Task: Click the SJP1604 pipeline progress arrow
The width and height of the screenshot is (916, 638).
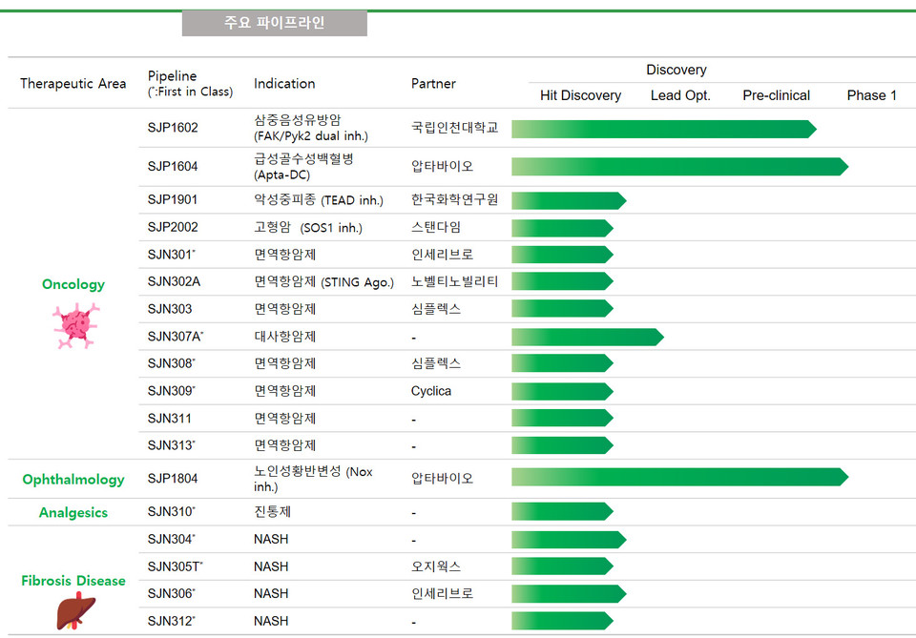Action: coord(677,165)
